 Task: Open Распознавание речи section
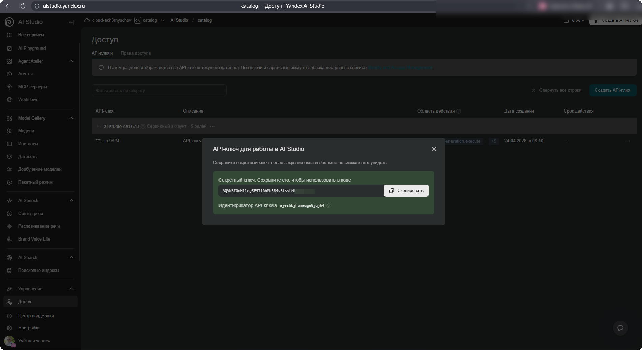tap(39, 226)
